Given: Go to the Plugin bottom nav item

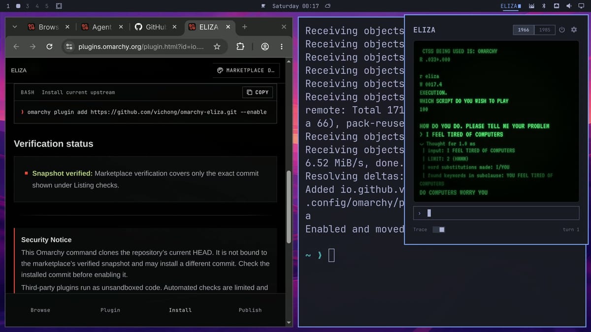Looking at the screenshot, I should tap(110, 310).
